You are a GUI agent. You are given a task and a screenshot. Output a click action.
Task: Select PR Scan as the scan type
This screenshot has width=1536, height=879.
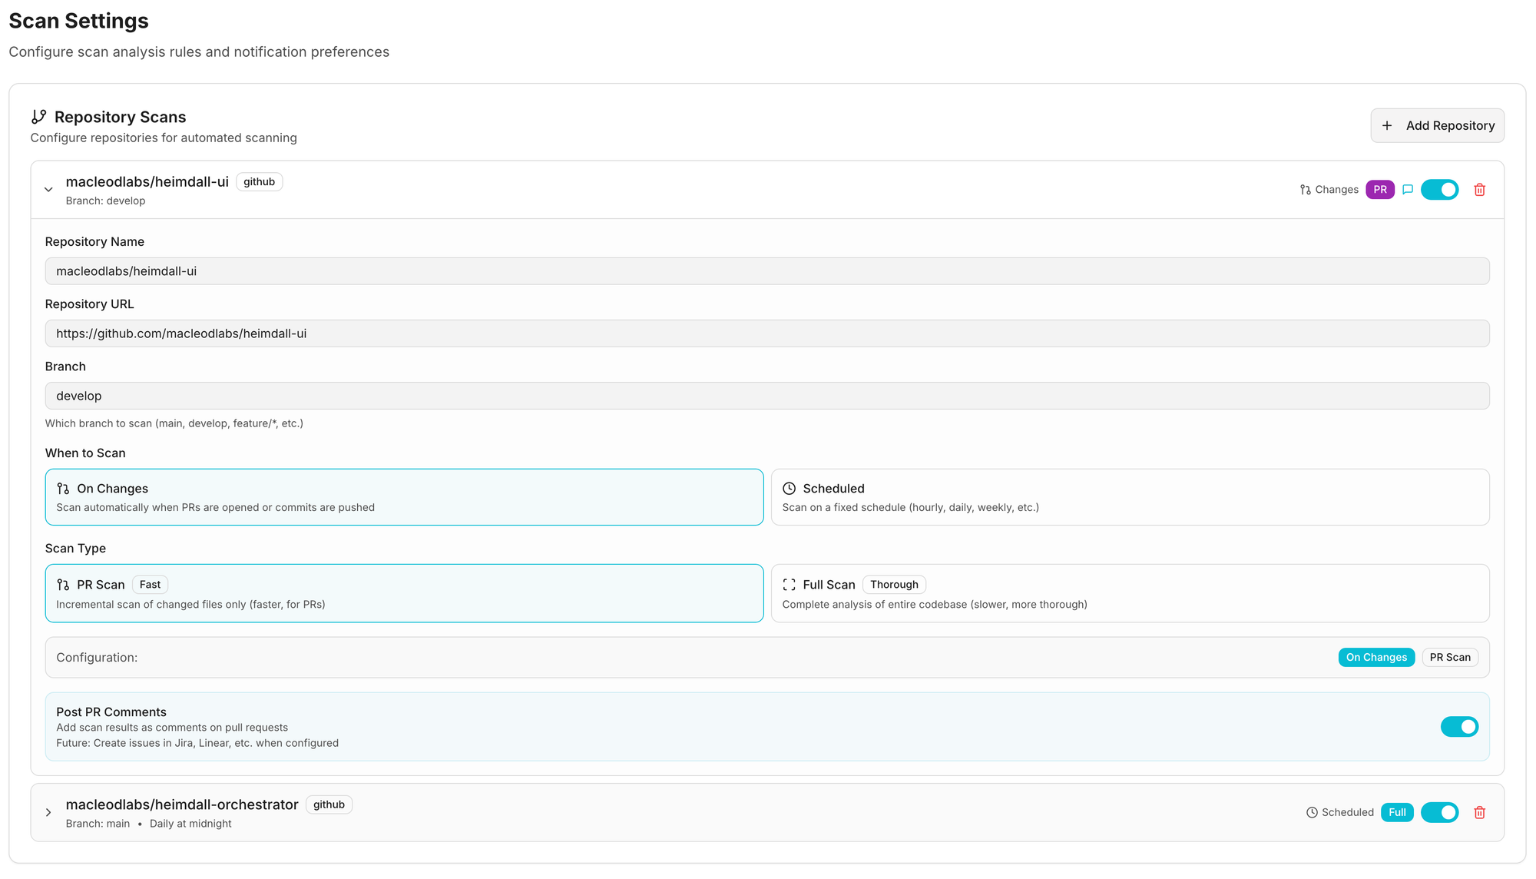point(403,592)
